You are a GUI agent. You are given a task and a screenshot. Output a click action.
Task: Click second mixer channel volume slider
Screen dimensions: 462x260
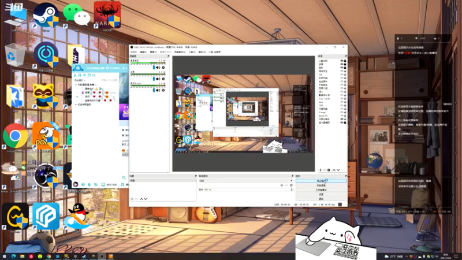point(154,79)
